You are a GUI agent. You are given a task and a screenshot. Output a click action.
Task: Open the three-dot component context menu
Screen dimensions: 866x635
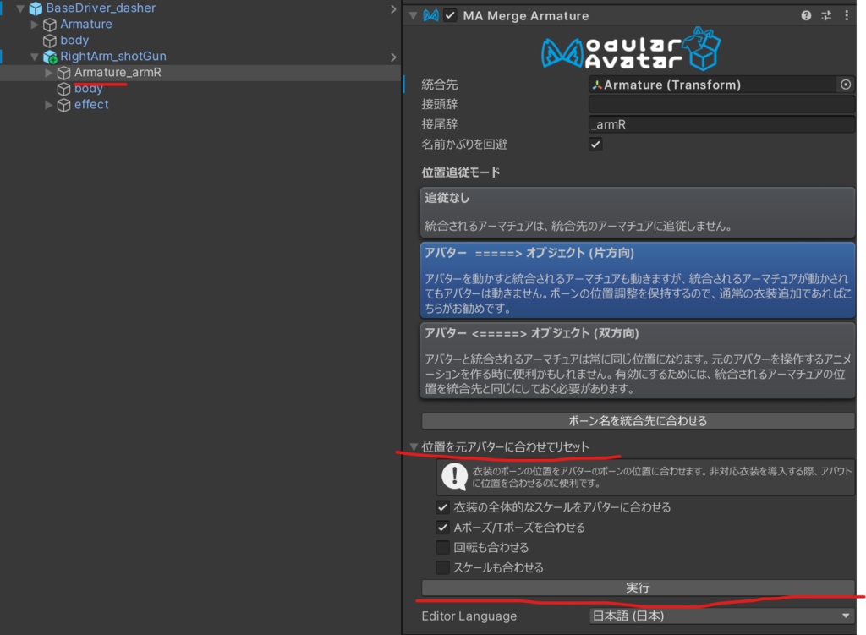[847, 15]
